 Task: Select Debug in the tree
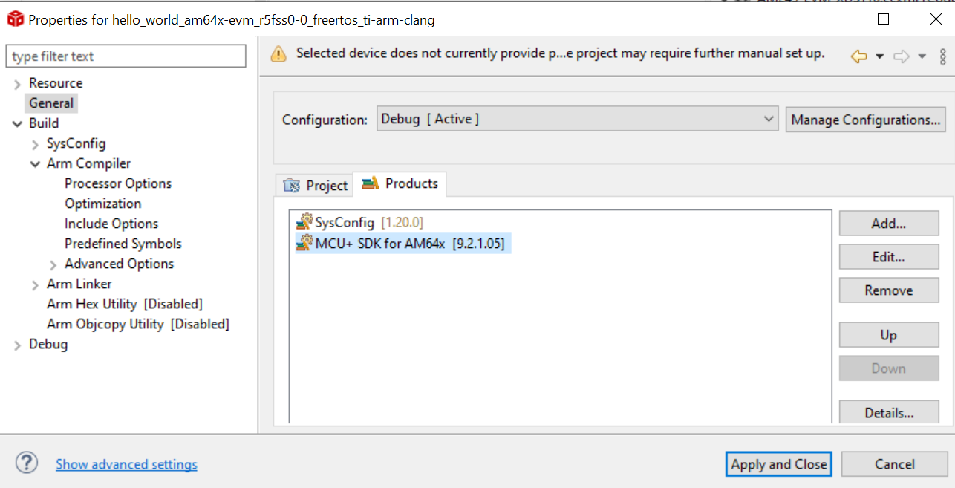click(48, 344)
